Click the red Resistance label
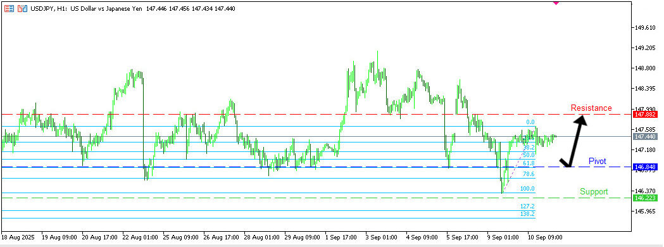 pyautogui.click(x=591, y=108)
